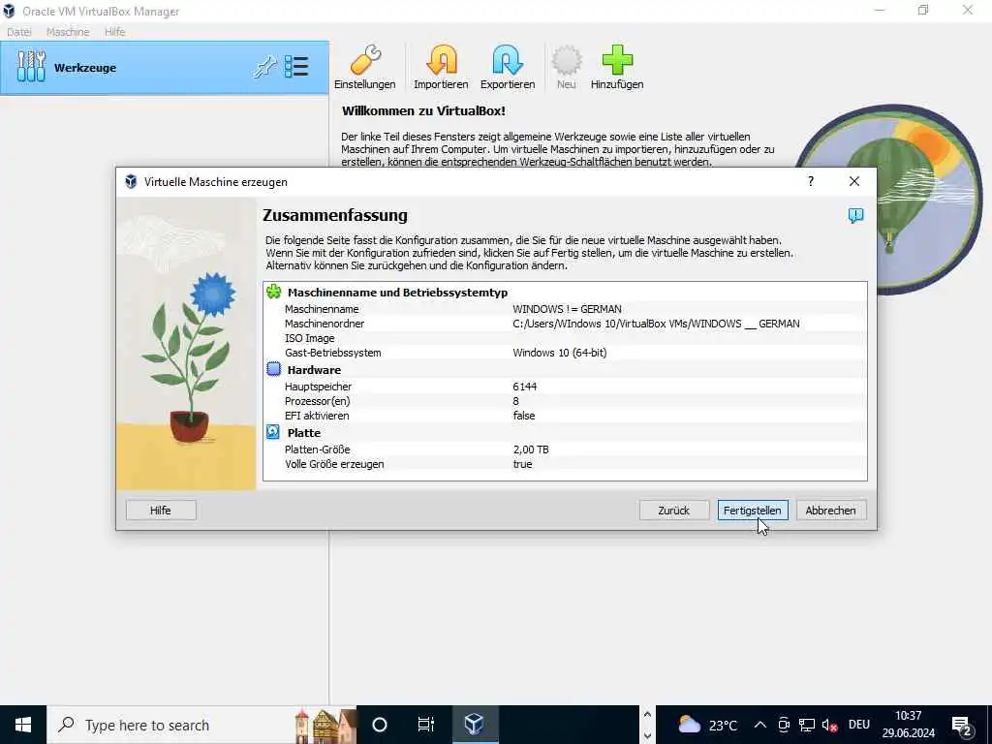Select the ISO Image row
Viewport: 992px width, 744px height.
(x=565, y=338)
